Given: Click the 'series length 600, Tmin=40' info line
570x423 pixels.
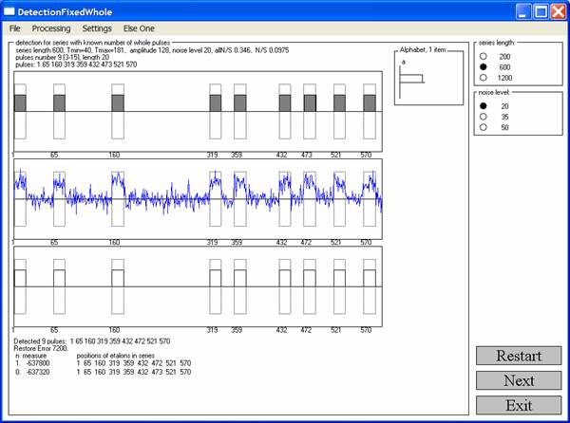Looking at the screenshot, I should pyautogui.click(x=152, y=50).
